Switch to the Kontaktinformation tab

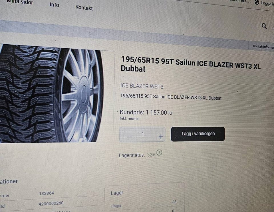(263, 46)
